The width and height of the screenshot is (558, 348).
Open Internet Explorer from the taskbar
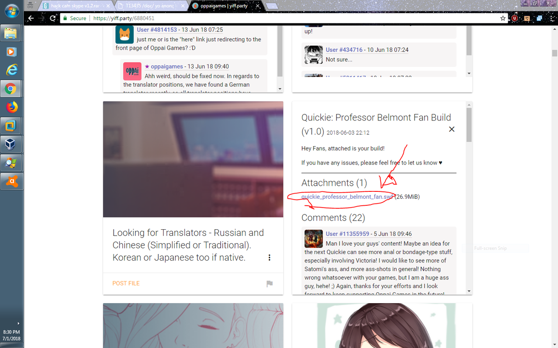click(11, 70)
